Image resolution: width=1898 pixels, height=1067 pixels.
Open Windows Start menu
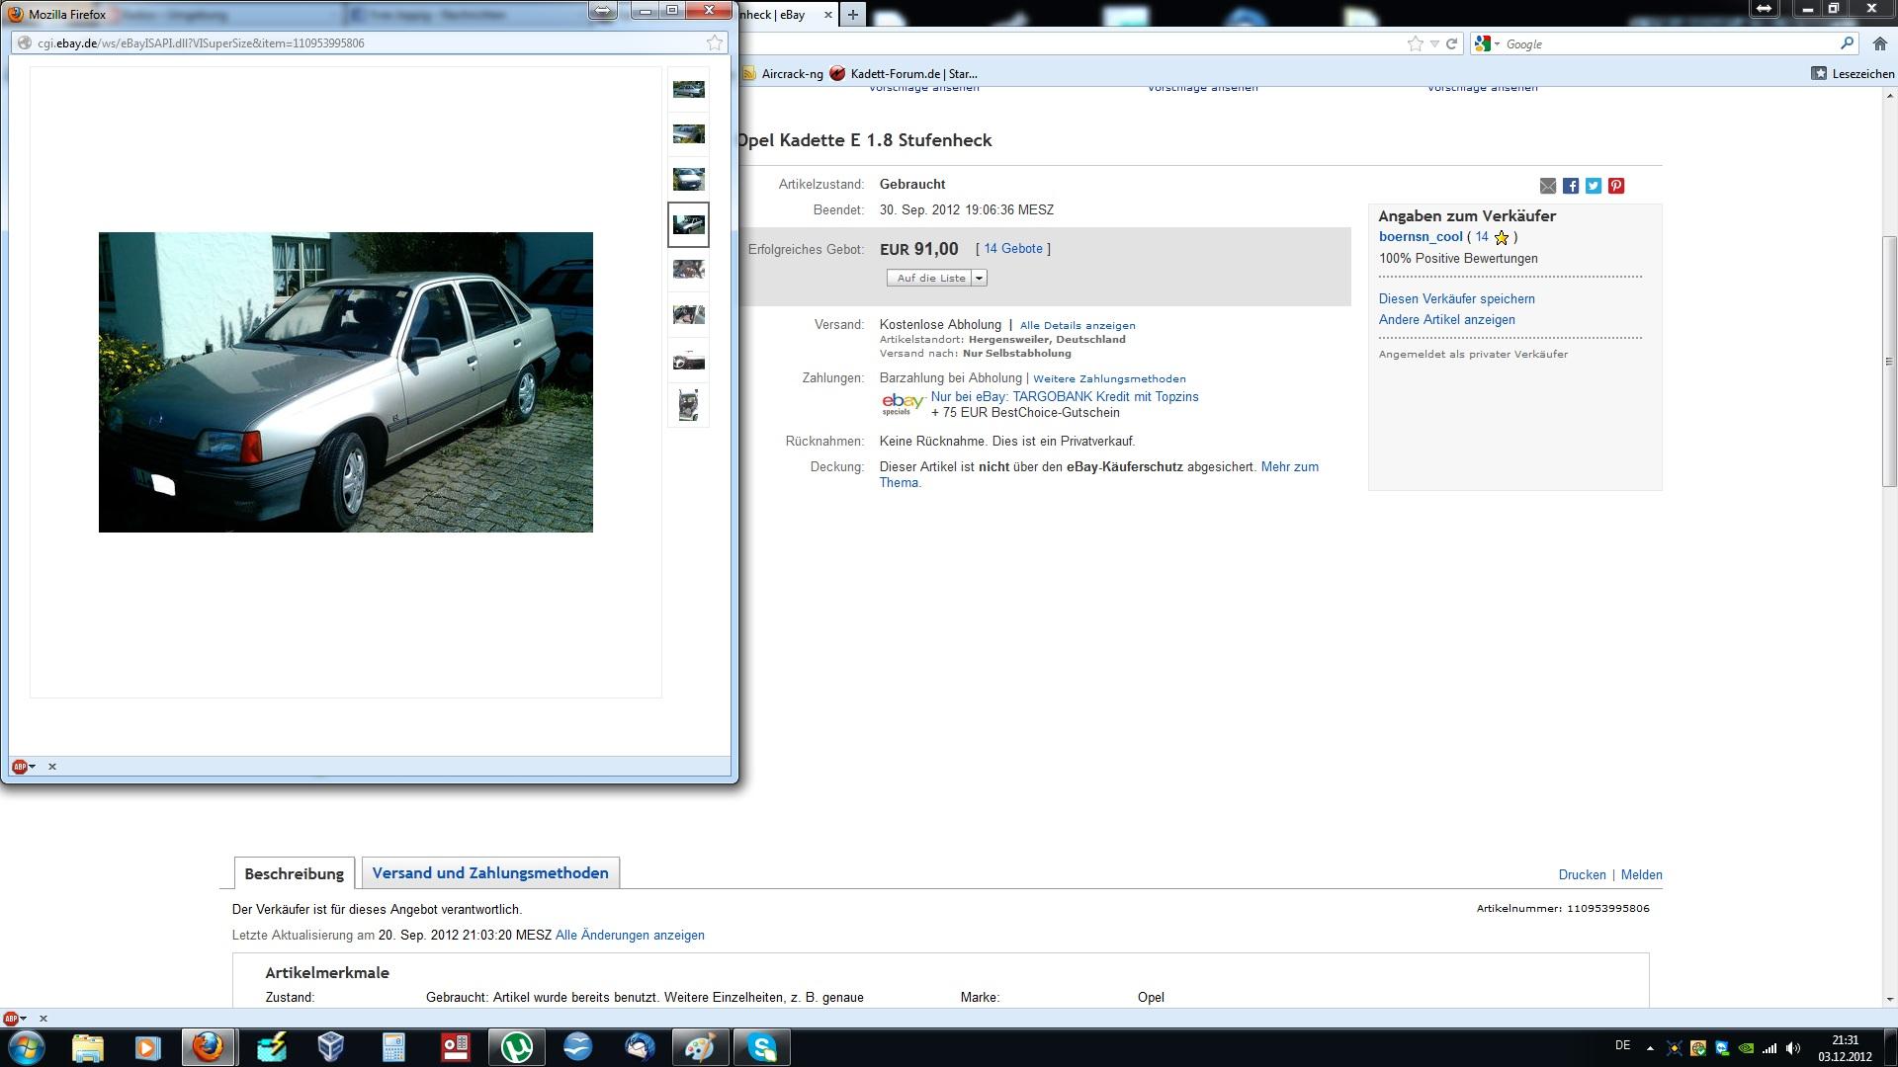point(26,1047)
